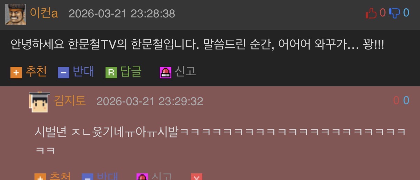The height and width of the screenshot is (180, 420).
Task: Open the 이컨a username profile link
Action: click(x=44, y=14)
